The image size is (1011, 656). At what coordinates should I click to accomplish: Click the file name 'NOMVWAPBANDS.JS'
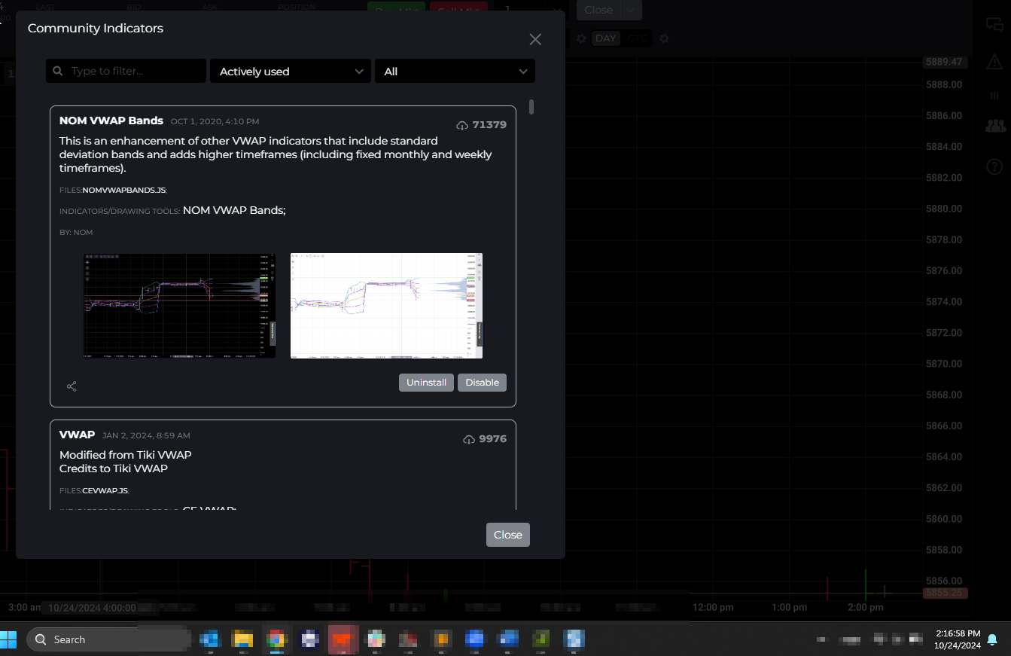click(124, 191)
